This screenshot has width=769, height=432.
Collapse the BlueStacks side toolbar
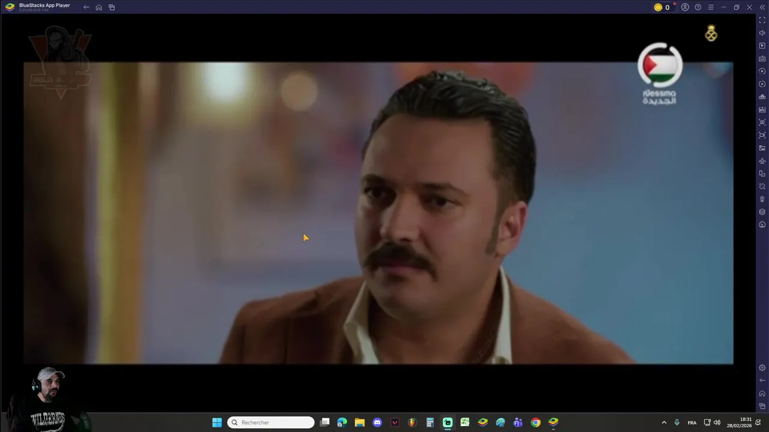[x=762, y=7]
